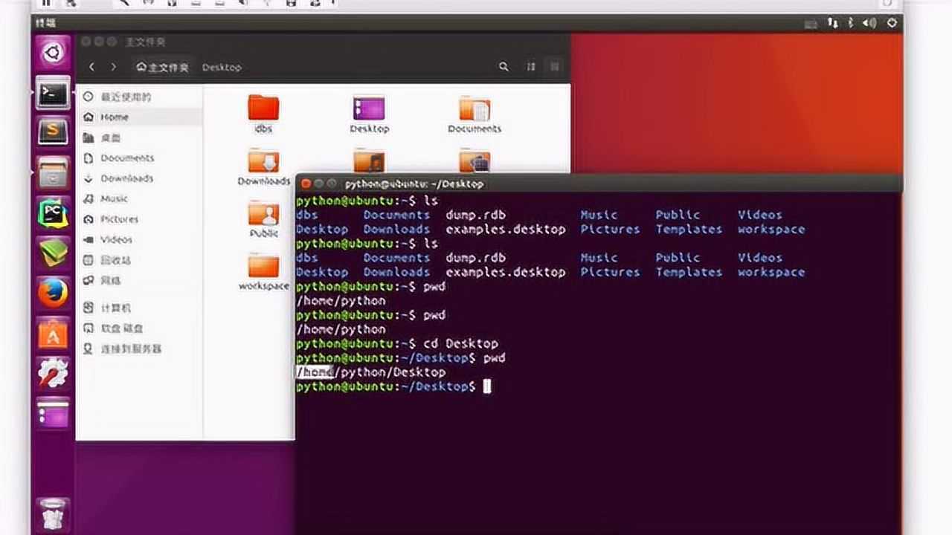Select the Downloads folder icon in Files
The height and width of the screenshot is (535, 952).
pos(263,160)
